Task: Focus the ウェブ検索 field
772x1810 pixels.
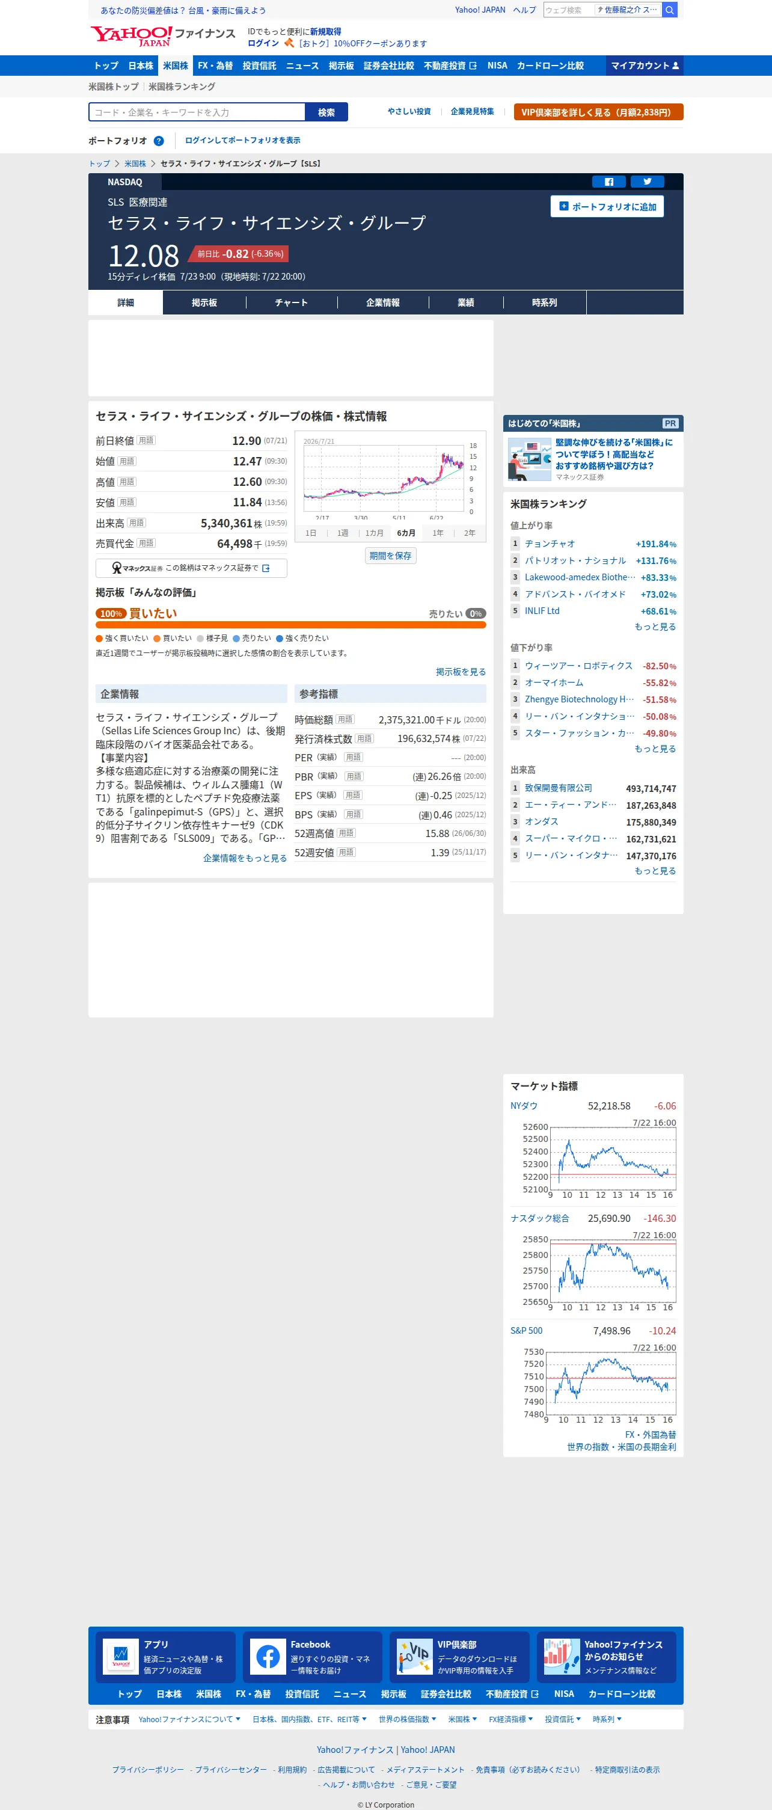Action: click(568, 10)
